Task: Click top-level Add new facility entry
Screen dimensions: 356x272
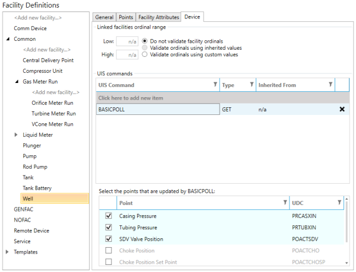Action: pos(38,18)
